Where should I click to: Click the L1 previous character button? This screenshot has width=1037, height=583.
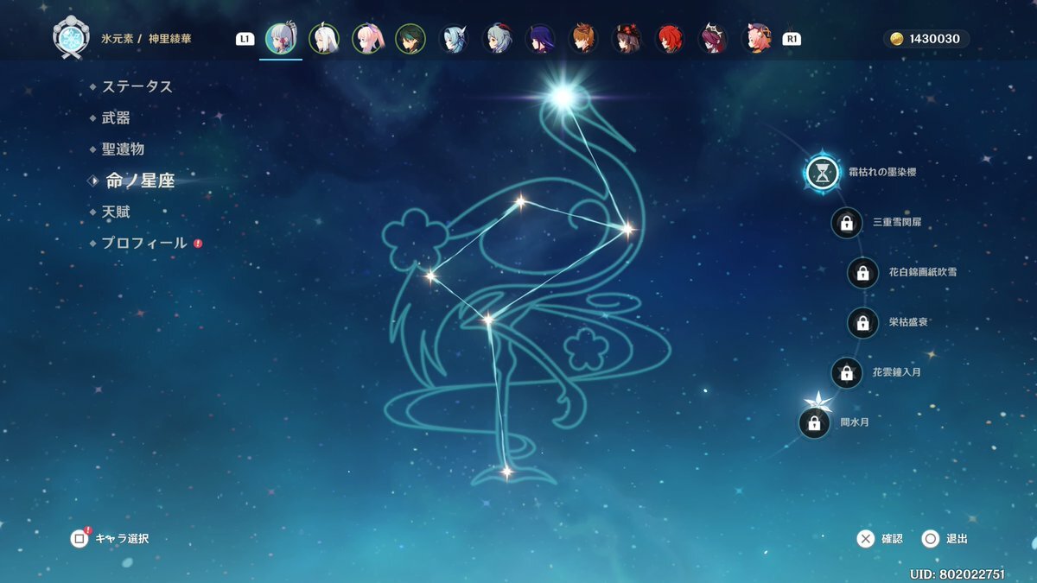[x=245, y=39]
